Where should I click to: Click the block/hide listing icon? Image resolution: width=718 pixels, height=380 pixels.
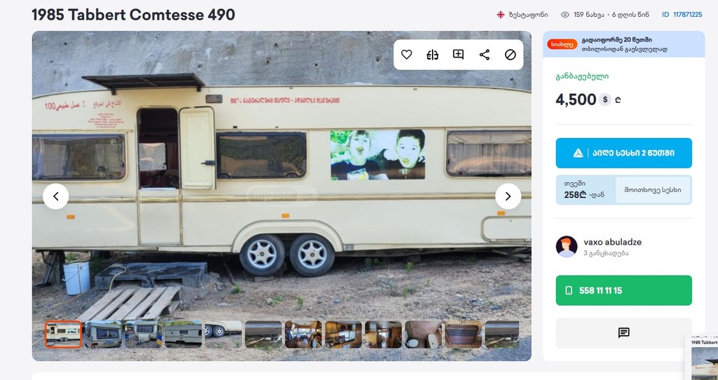pos(510,55)
